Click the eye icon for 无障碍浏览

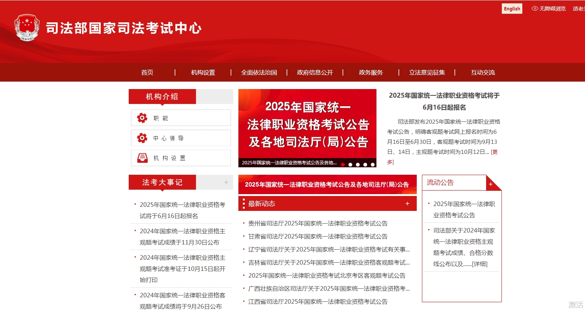(535, 9)
